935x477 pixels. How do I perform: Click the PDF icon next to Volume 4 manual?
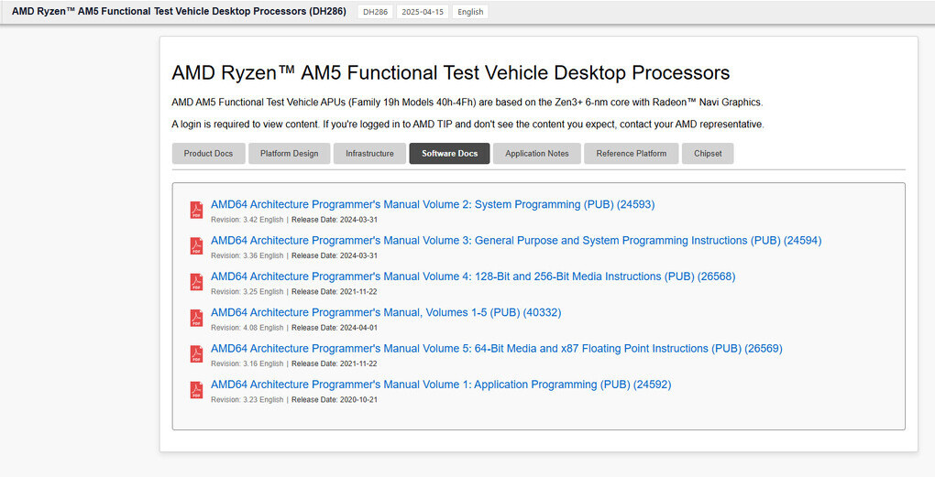pyautogui.click(x=196, y=282)
